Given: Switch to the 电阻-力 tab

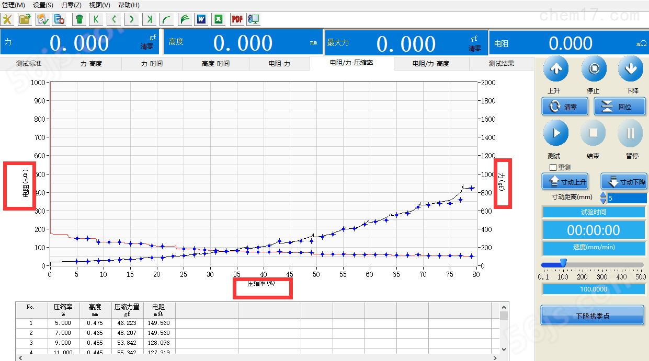Looking at the screenshot, I should [x=279, y=64].
